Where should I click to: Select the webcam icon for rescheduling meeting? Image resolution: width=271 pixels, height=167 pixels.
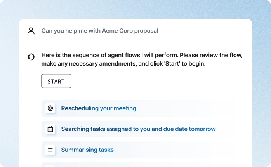click(50, 108)
